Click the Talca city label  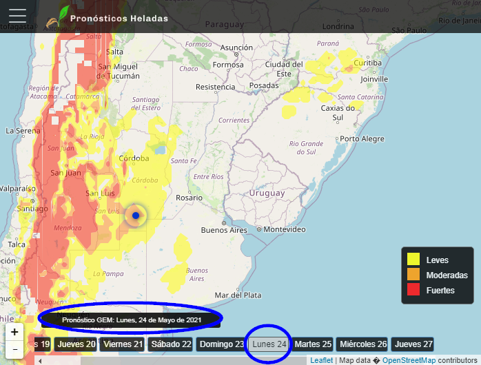coord(17,244)
